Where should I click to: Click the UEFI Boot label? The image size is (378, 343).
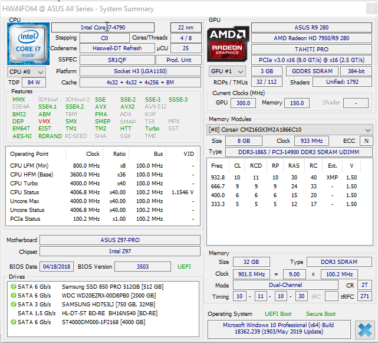click(x=278, y=314)
